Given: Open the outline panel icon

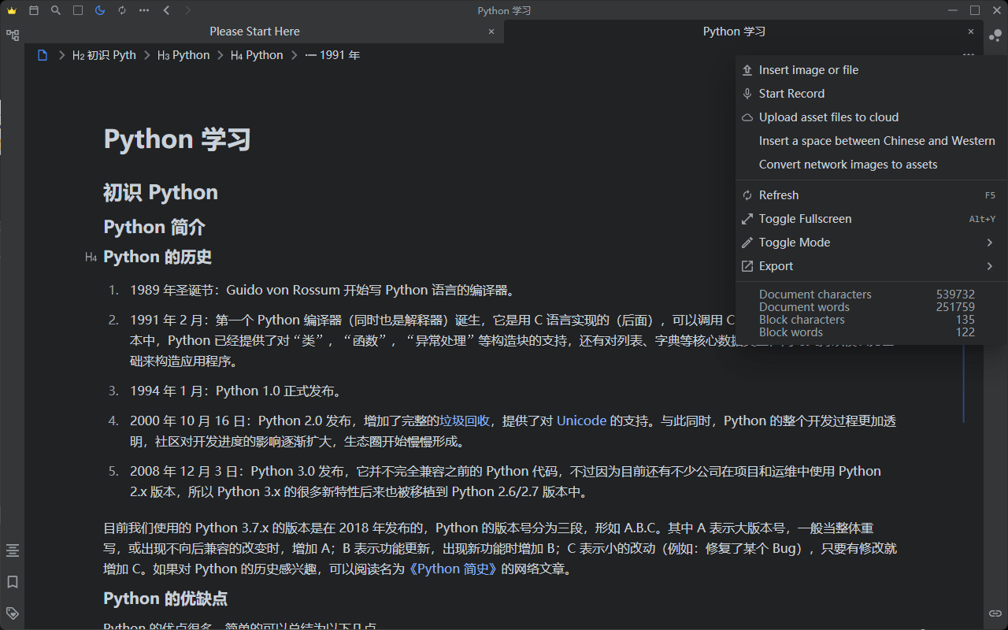Looking at the screenshot, I should coord(12,550).
